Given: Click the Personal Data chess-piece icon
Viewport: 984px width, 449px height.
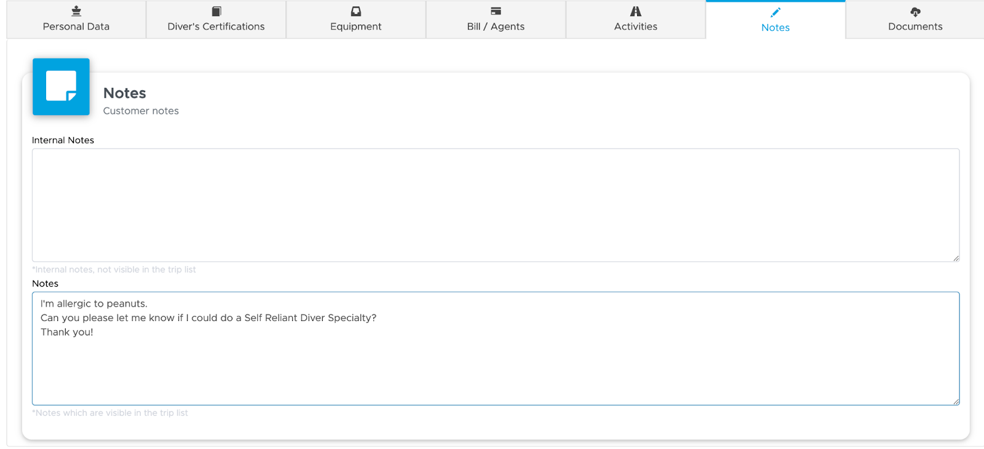Looking at the screenshot, I should [x=76, y=11].
